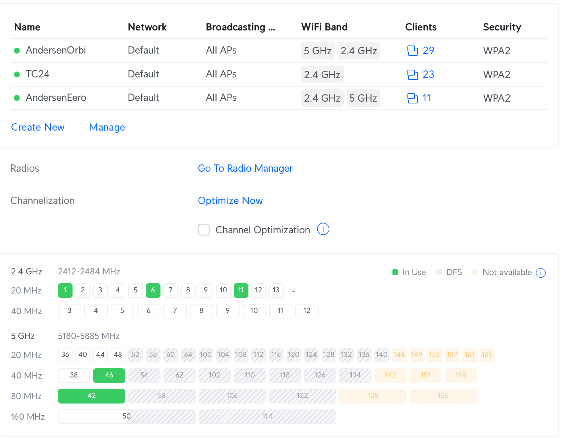
Task: Pick 5 GHz 20 MHz channel 36
Action: click(x=65, y=355)
